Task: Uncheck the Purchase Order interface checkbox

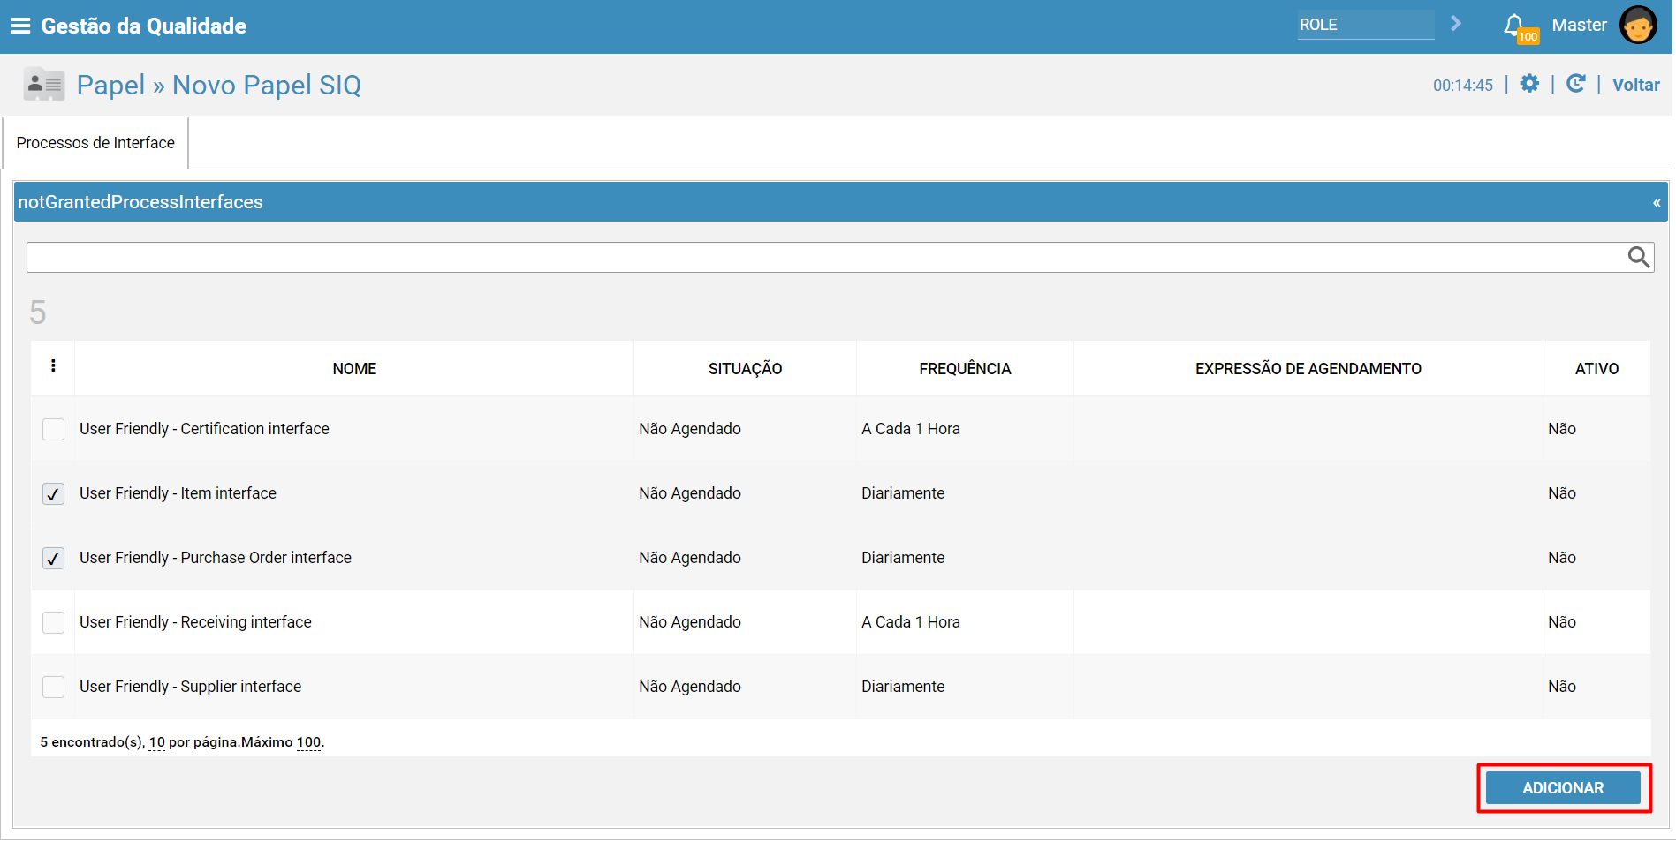Action: tap(53, 558)
